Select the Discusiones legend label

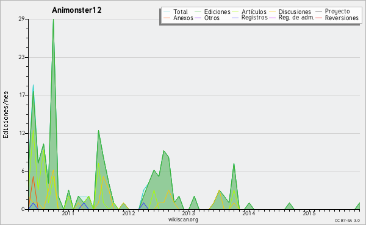[295, 12]
